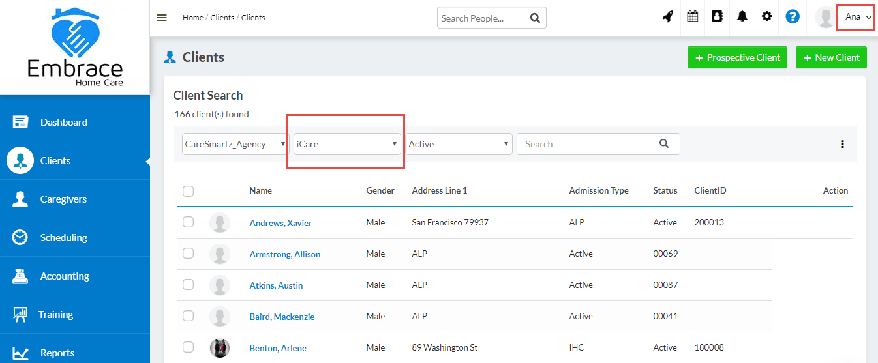Open the contacts address book icon

click(717, 18)
